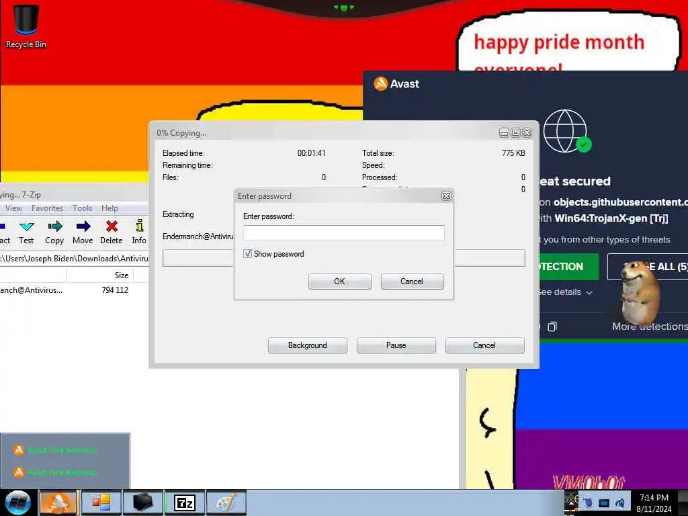Open the 7-Zip taskbar button

(185, 503)
